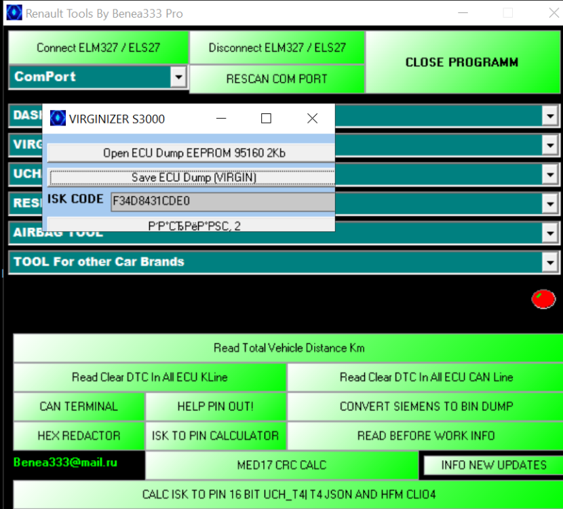The image size is (563, 509).
Task: Open ECU Dump EEPROM 95160 2Kb
Action: point(191,153)
